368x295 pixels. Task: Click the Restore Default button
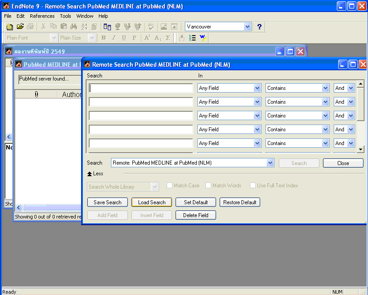(240, 202)
